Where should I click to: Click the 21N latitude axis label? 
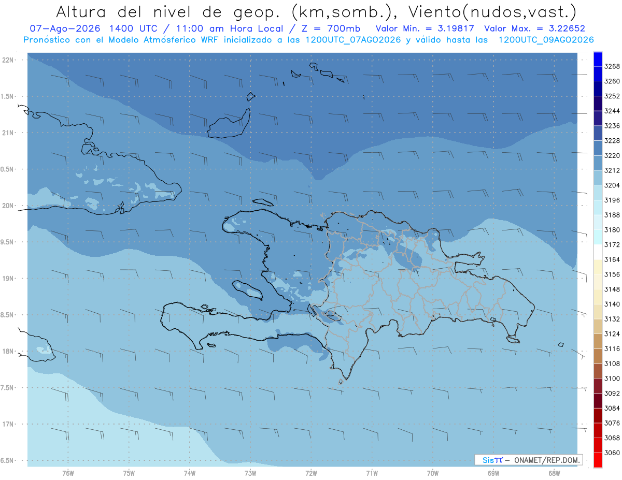click(x=7, y=133)
